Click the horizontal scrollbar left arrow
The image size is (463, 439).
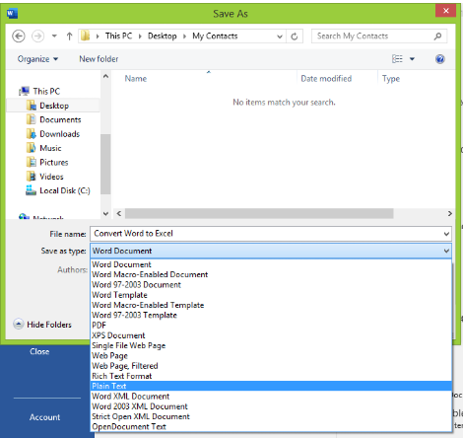pos(119,214)
